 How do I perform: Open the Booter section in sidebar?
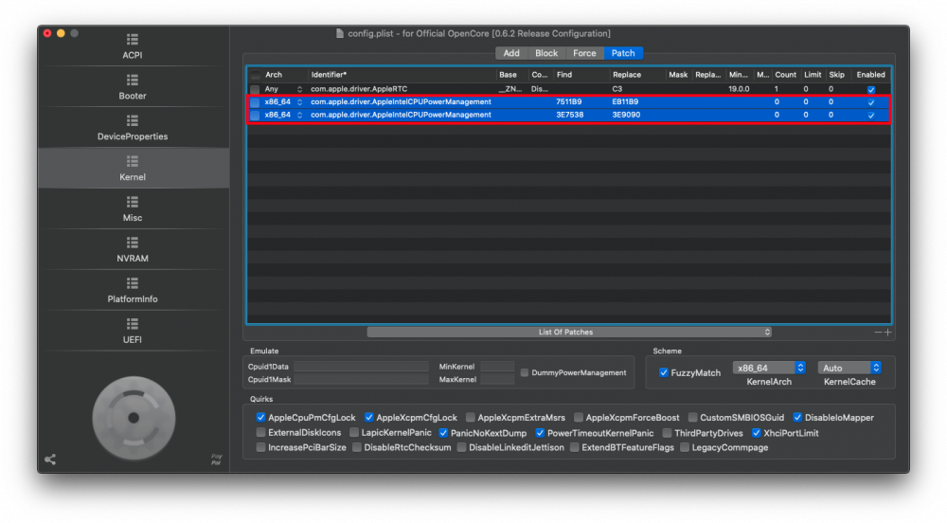tap(133, 87)
